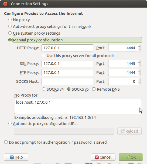Select the No proxy radio option
147x164 pixels.
pos(10,19)
